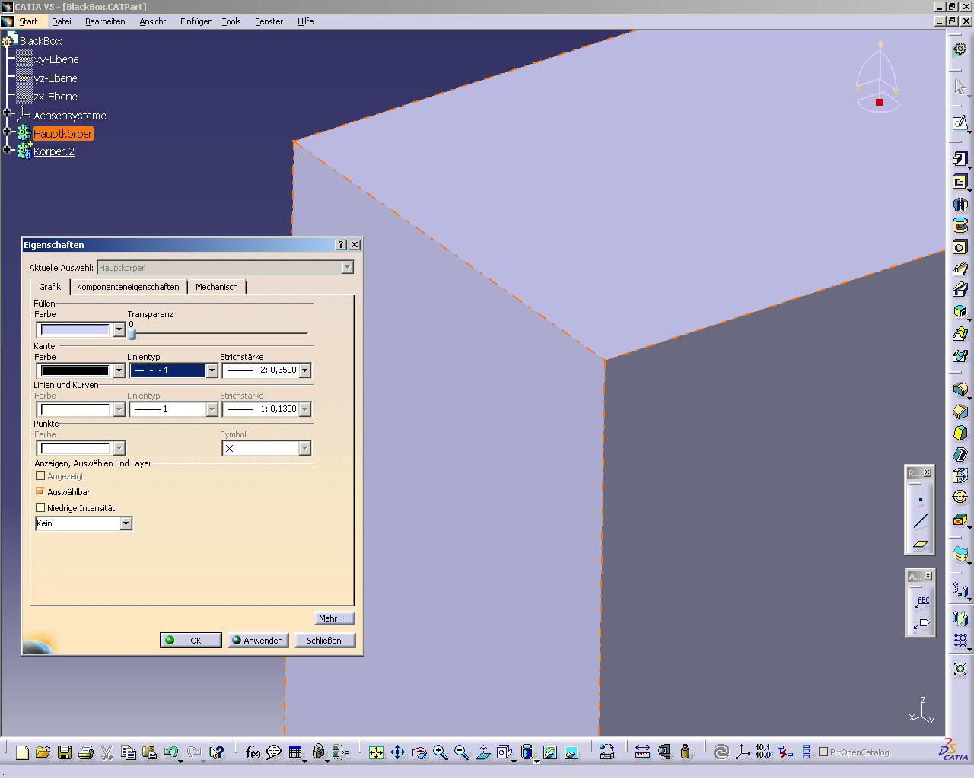
Task: Click the Zoom Out magnifier
Action: (461, 752)
